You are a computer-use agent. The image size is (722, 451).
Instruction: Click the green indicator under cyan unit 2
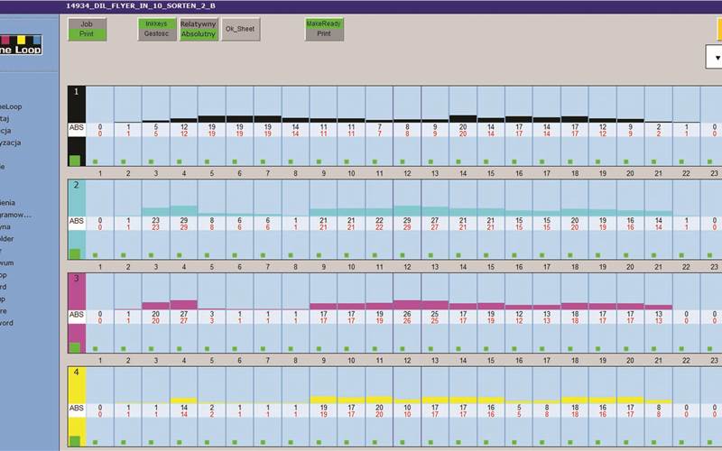[75, 253]
